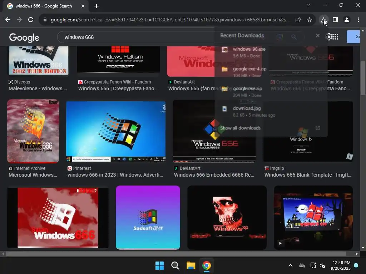This screenshot has height=274, width=366.
Task: Open the purple Sadsoft image result
Action: tap(148, 218)
